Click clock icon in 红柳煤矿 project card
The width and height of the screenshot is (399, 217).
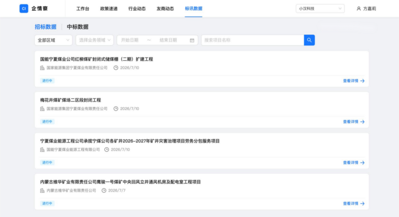tap(116, 68)
